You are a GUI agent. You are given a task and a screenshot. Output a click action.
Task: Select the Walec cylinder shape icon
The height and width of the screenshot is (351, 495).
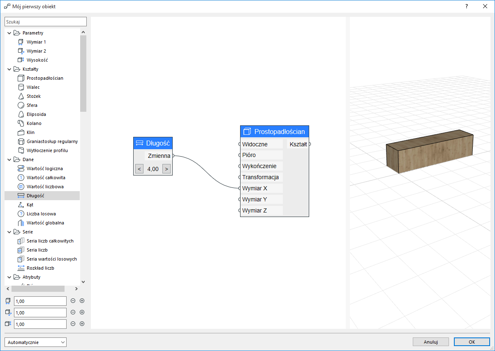point(21,87)
